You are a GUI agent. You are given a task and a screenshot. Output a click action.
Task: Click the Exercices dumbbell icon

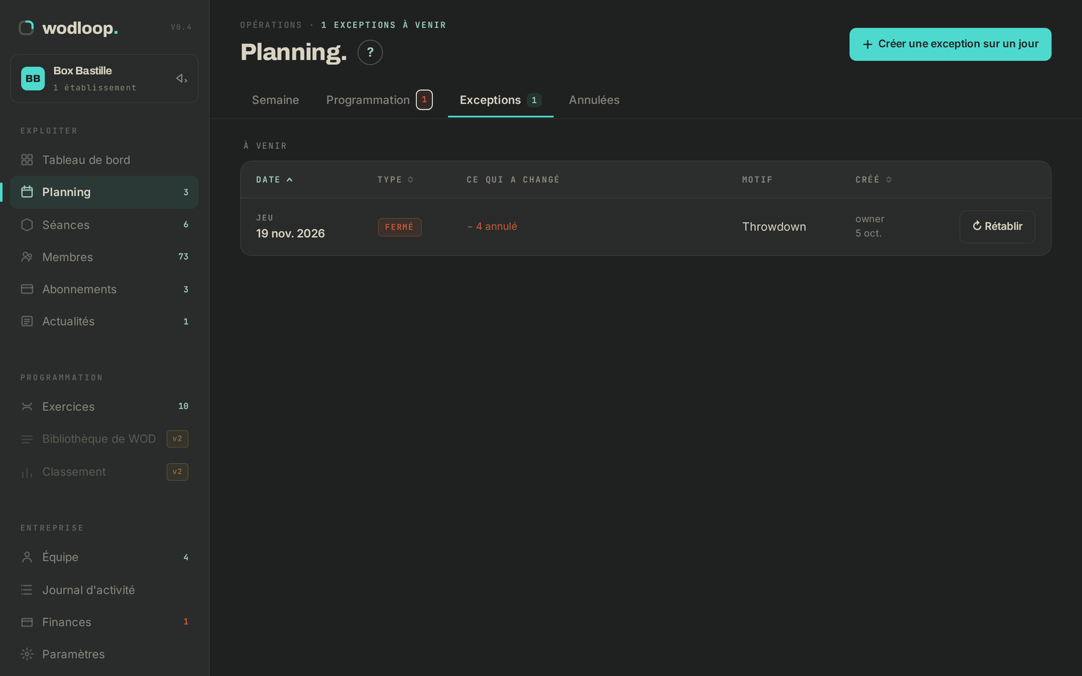(27, 406)
